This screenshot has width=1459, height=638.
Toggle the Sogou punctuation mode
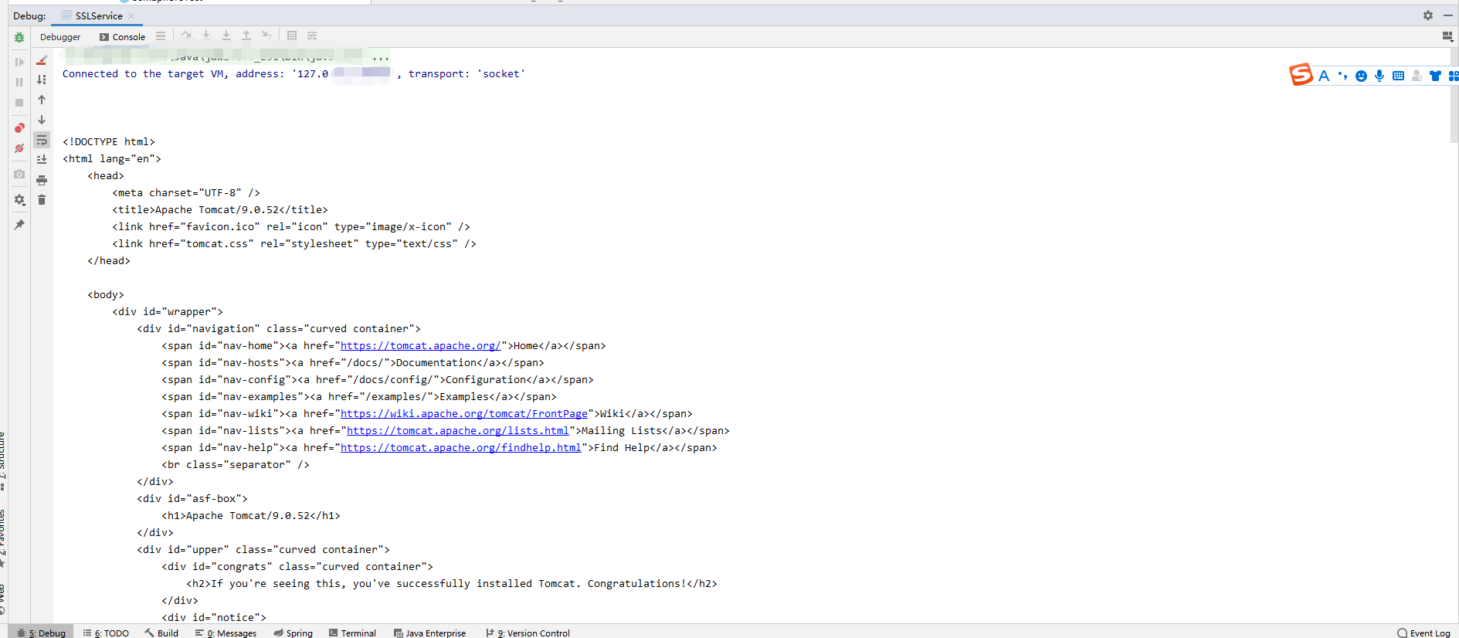(x=1342, y=76)
